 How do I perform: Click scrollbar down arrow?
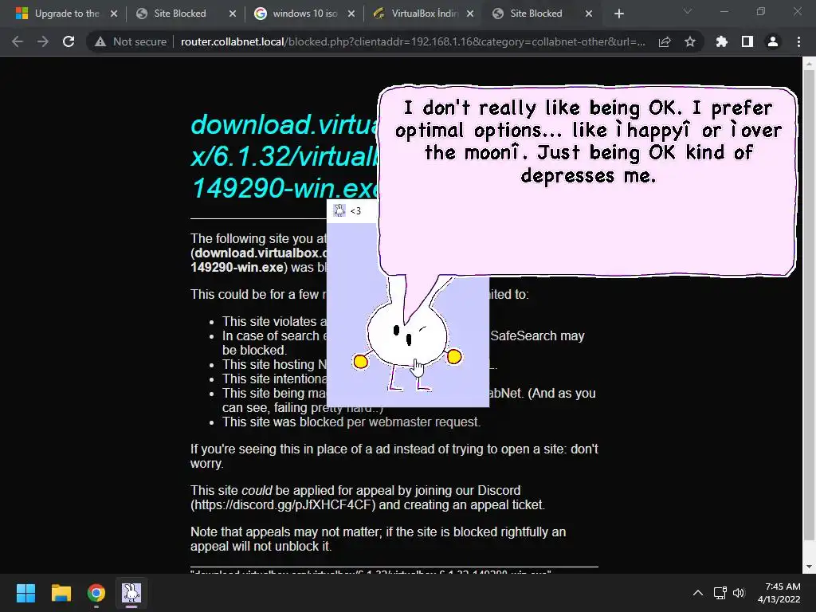click(809, 567)
